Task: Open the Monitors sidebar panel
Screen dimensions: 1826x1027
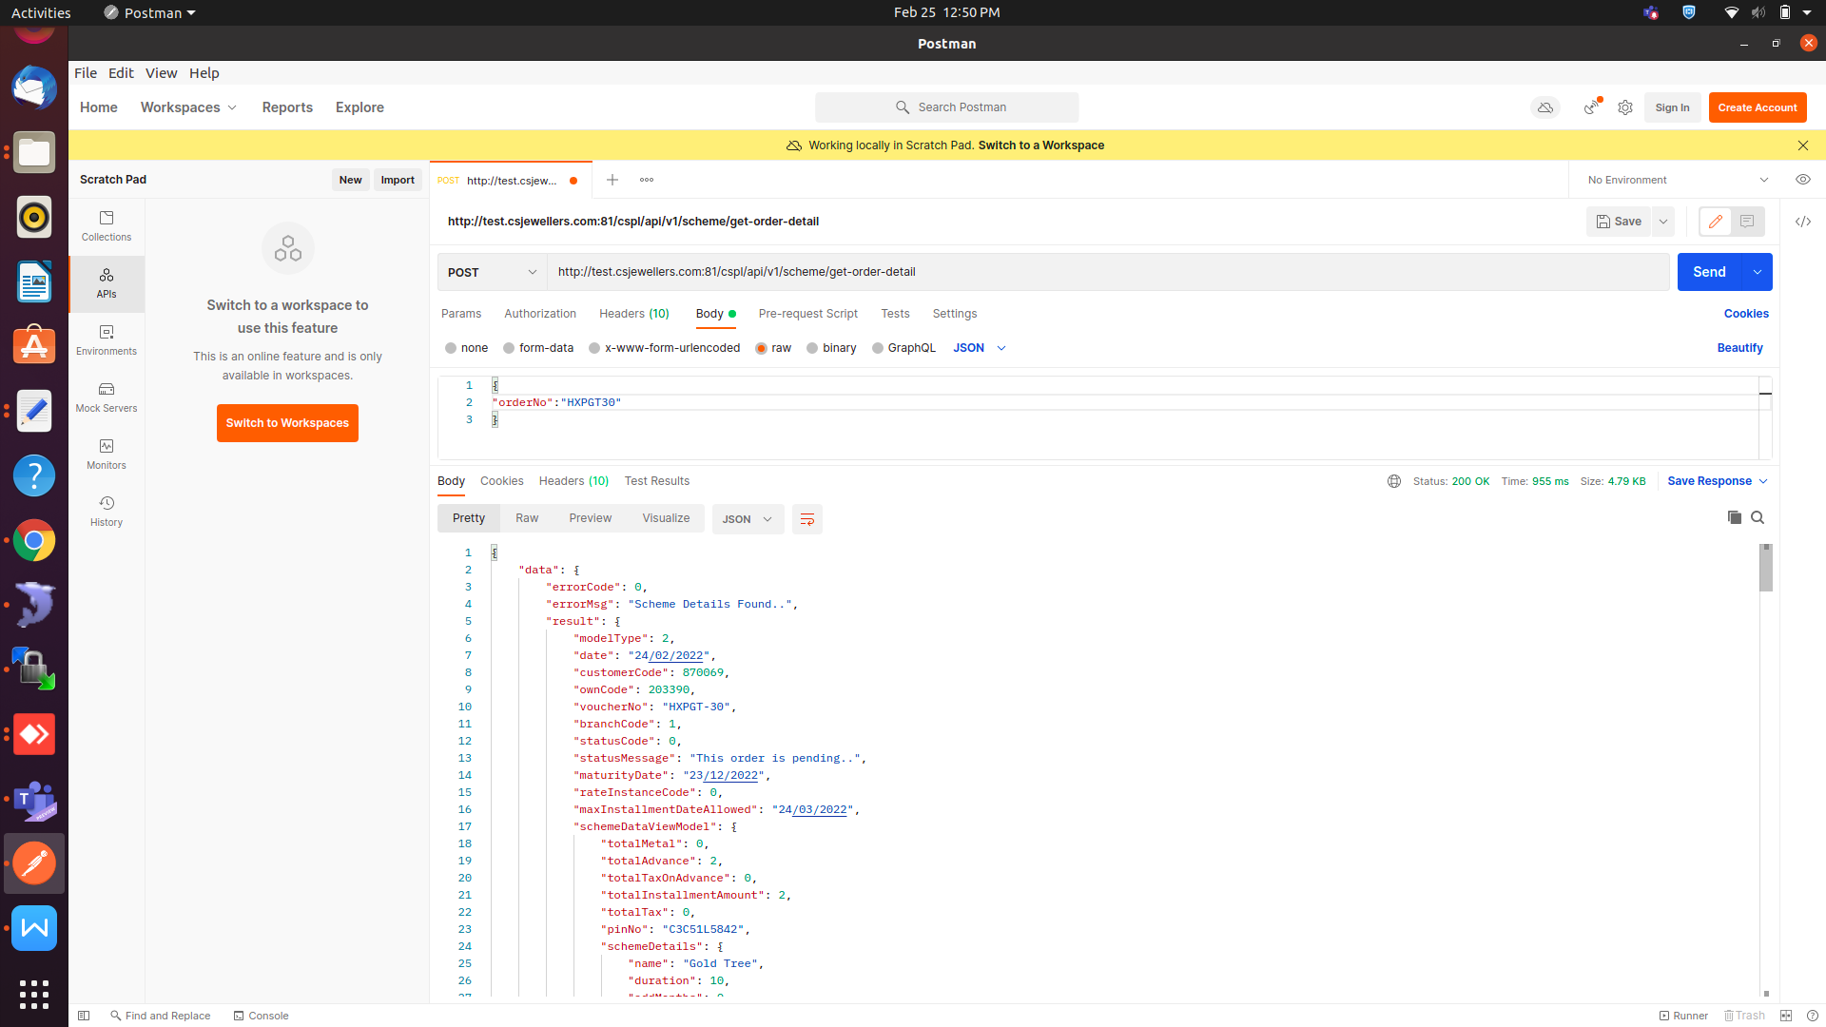Action: [107, 455]
